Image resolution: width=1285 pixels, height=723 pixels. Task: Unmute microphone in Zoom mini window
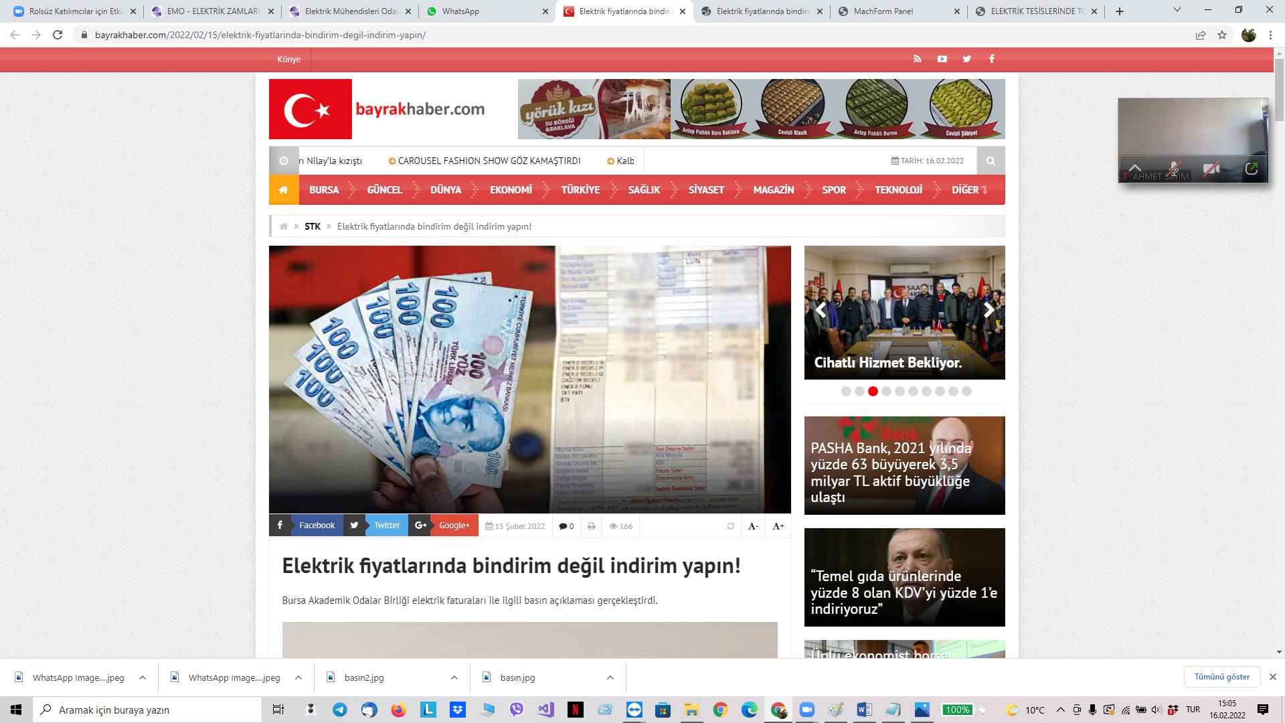(x=1174, y=168)
